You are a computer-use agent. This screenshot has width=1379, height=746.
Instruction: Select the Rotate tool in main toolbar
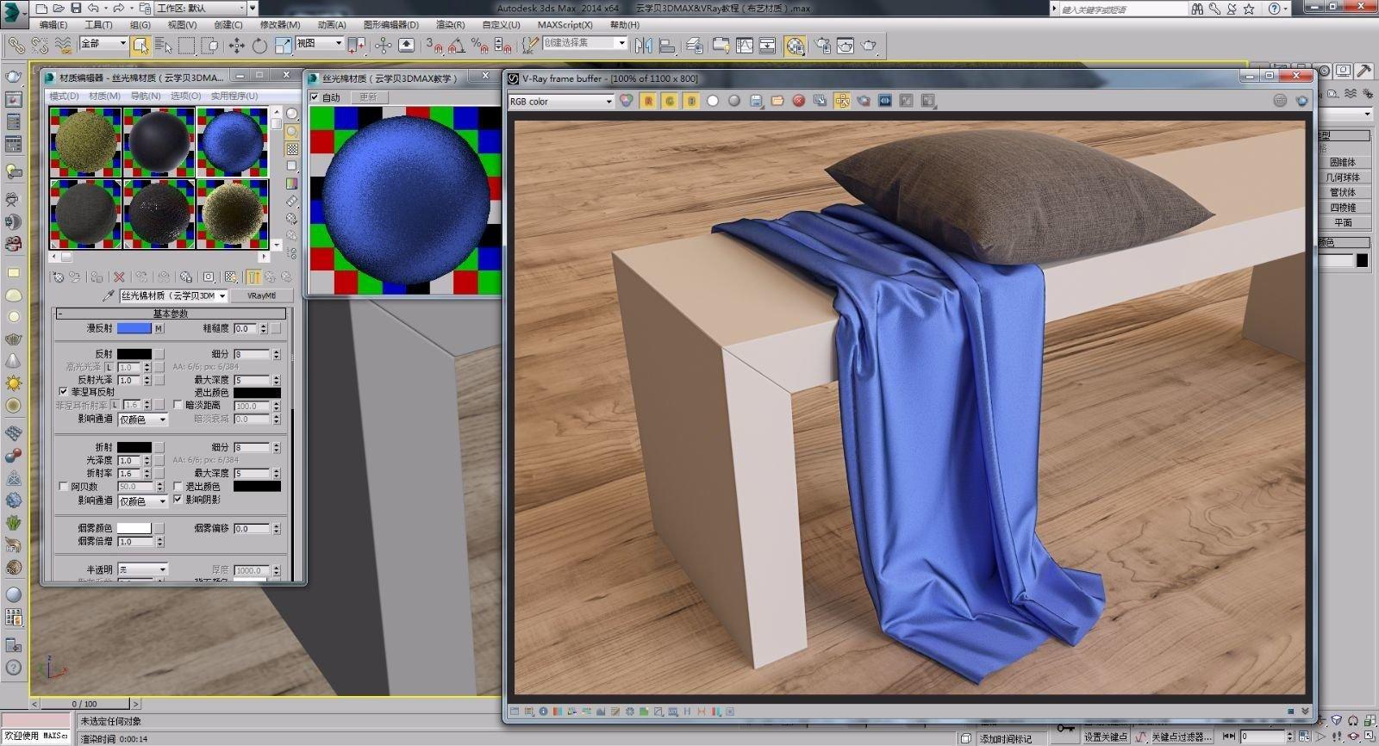(259, 45)
